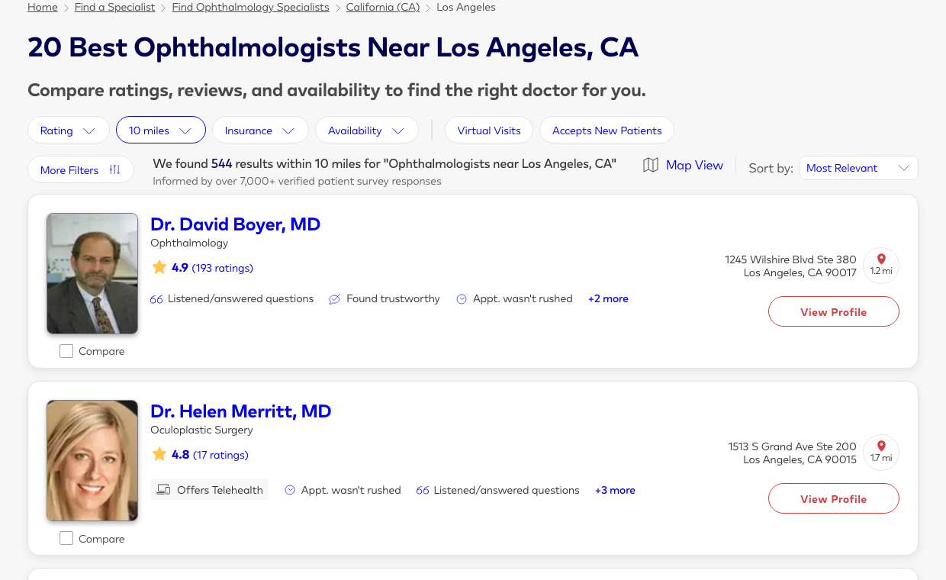Click Dr. Helen Merritt's profile photo
This screenshot has height=580, width=946.
92,460
